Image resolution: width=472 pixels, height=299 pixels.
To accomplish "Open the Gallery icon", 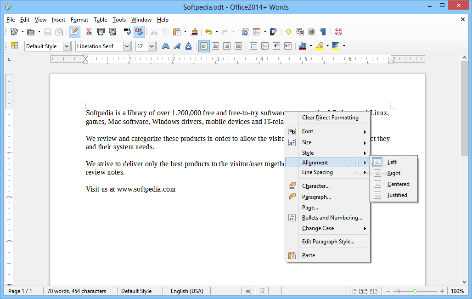I will [300, 32].
